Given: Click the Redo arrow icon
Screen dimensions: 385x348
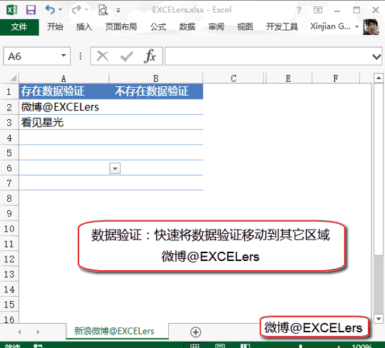Looking at the screenshot, I should (x=76, y=10).
